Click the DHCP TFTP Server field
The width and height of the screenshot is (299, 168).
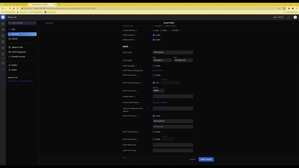point(173,151)
